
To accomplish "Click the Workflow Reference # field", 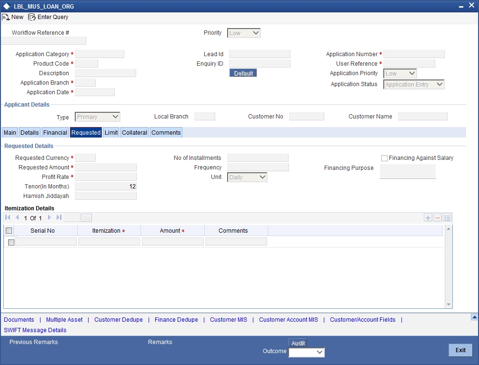I will coord(44,40).
